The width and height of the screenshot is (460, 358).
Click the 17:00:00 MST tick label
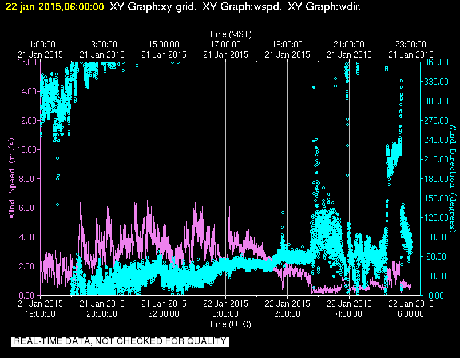click(x=225, y=45)
